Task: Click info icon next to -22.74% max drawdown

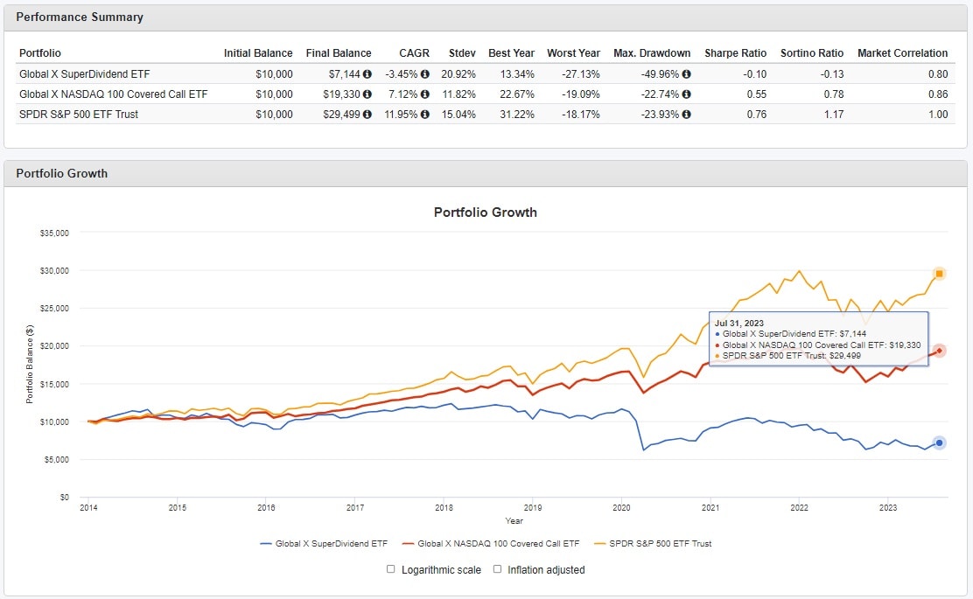Action: 687,94
